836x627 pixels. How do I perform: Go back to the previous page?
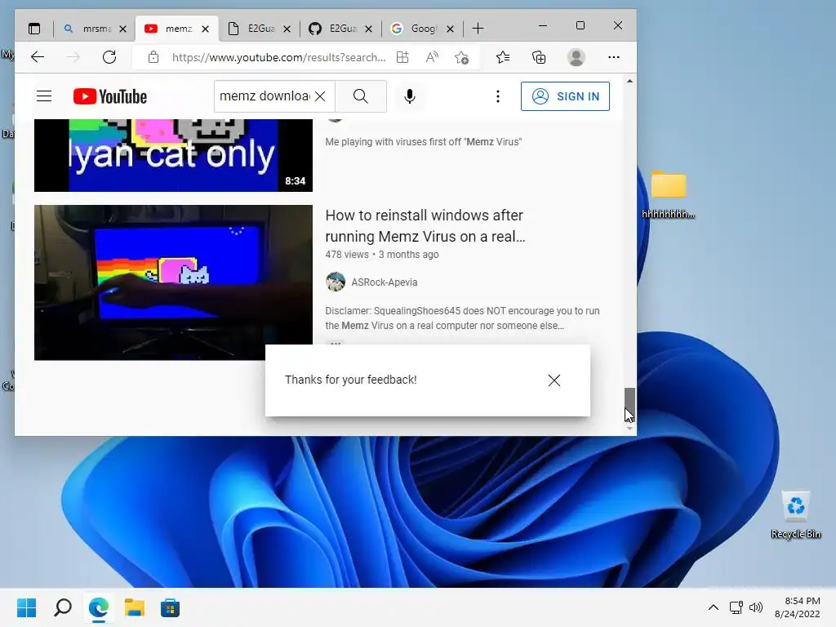(38, 57)
